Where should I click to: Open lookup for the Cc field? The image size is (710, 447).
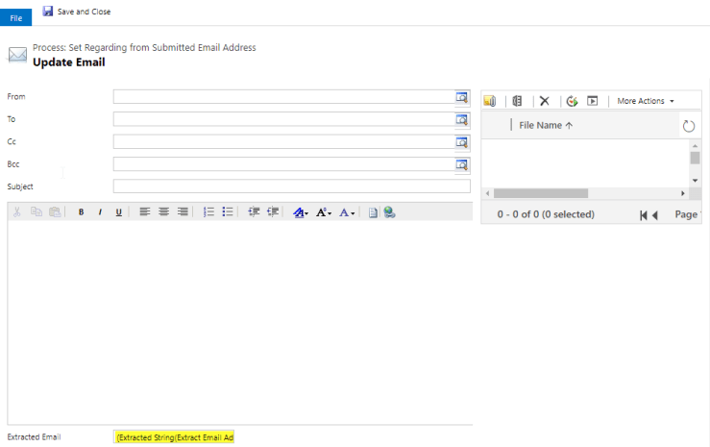[461, 142]
